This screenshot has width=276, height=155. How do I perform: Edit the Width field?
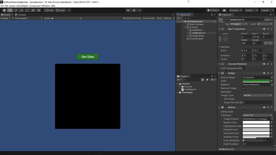pos(246,43)
